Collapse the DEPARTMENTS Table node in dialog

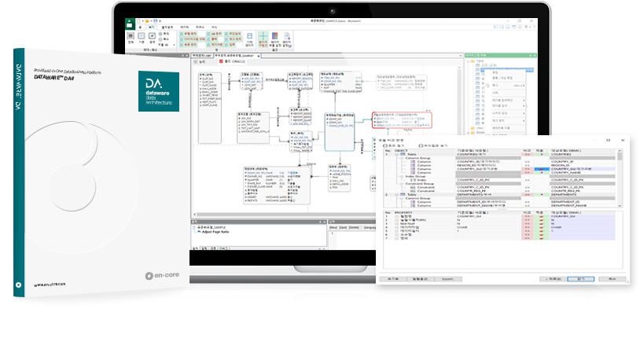click(x=397, y=195)
